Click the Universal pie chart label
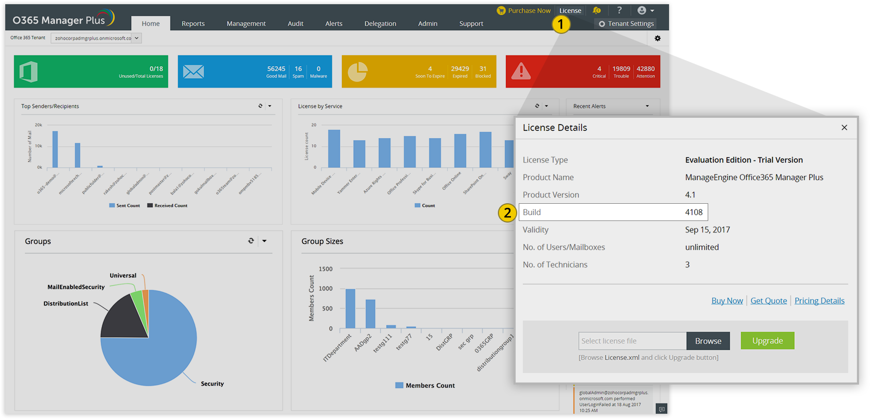The image size is (870, 419). point(123,275)
